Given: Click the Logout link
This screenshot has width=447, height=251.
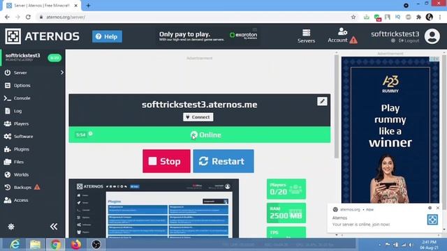Looking at the screenshot, I should (409, 40).
